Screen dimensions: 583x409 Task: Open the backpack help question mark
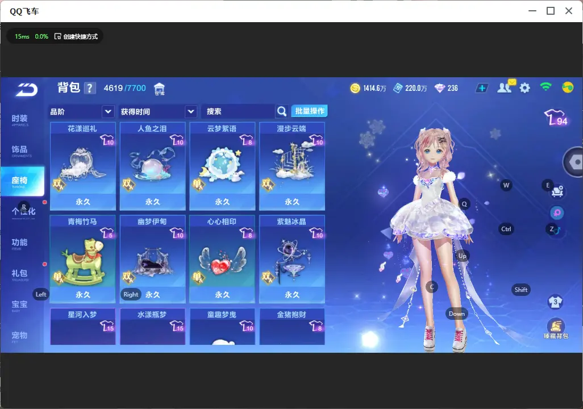pyautogui.click(x=90, y=88)
